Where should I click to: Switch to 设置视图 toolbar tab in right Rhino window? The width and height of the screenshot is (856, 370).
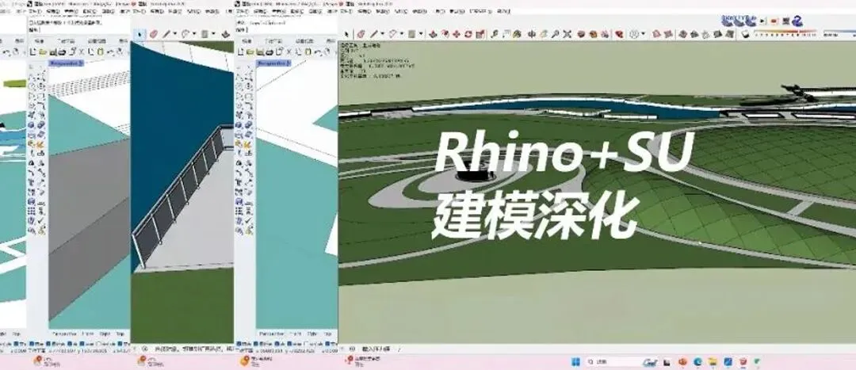304,41
